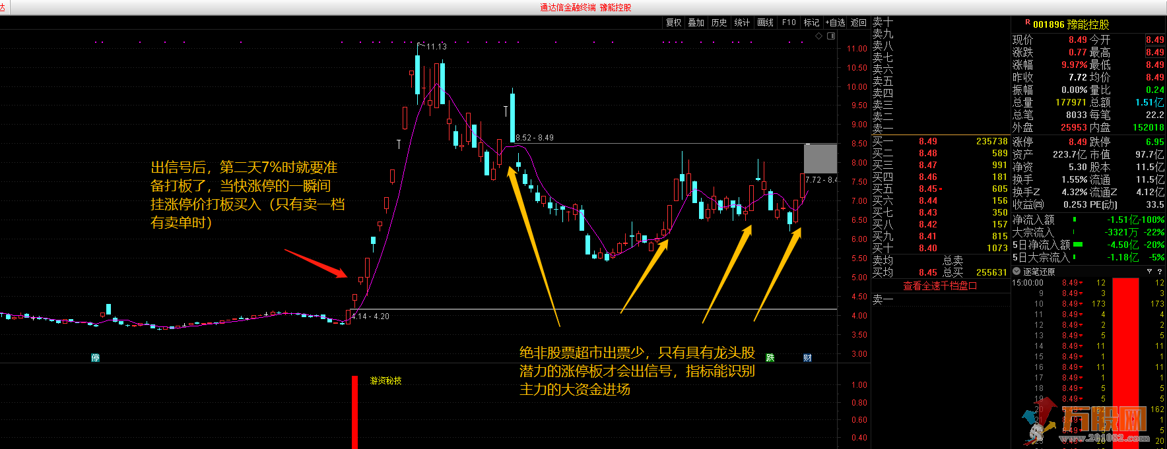Click the stock title 001896 豫能控股
This screenshot has width=1167, height=449.
pos(1071,24)
